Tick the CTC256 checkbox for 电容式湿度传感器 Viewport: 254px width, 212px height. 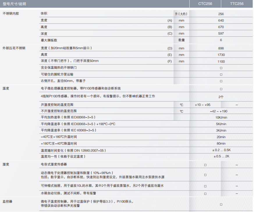pos(205,165)
